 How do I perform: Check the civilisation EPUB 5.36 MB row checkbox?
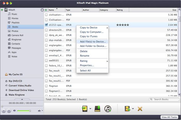click(46, 15)
